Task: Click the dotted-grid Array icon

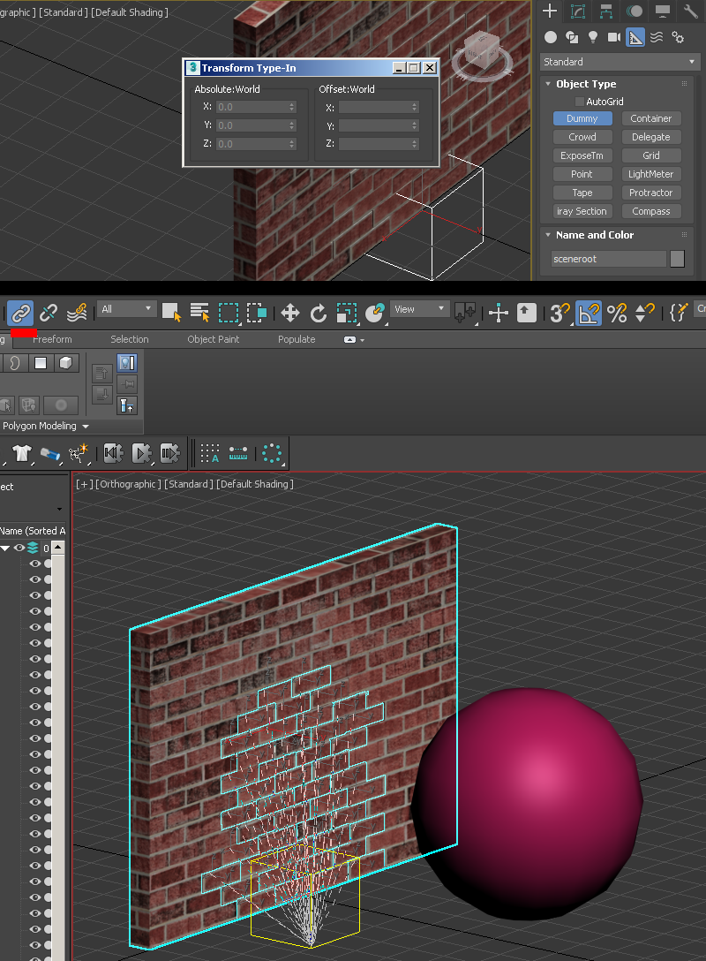Action: (x=209, y=453)
